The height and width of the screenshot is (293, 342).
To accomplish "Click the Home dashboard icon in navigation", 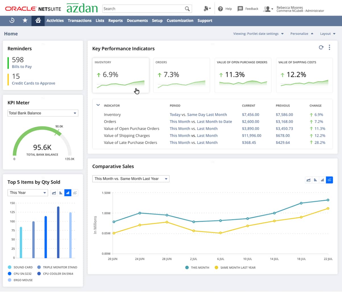I will tap(38, 20).
